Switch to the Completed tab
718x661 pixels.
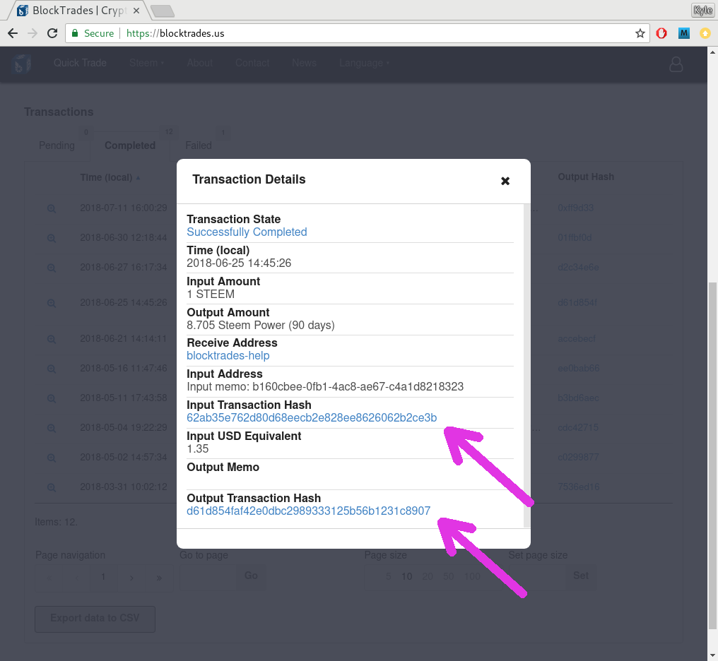(x=130, y=145)
